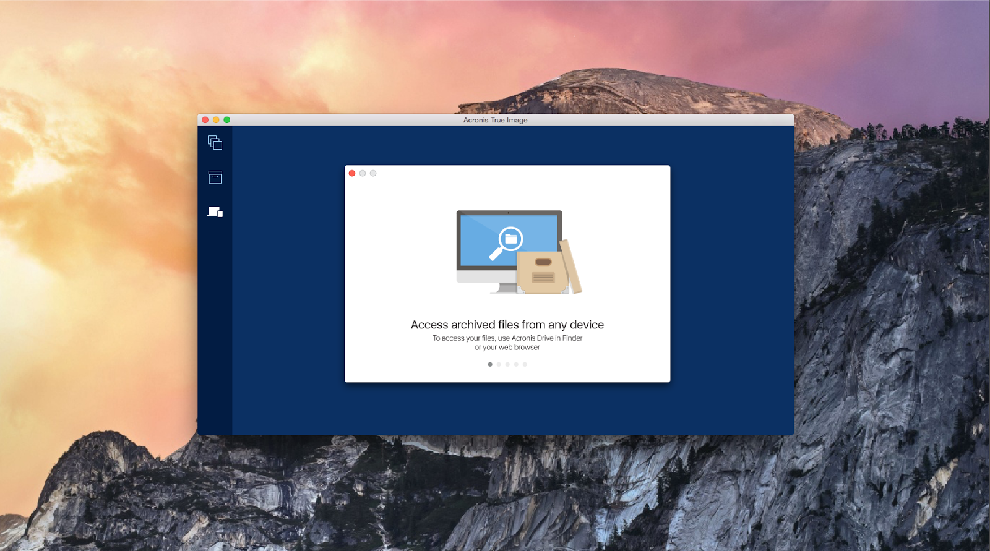Click the heading "Access archived files from any device"

point(507,325)
